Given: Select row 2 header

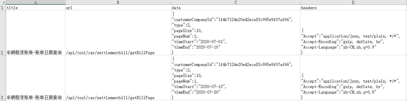Looking at the screenshot, I should click(3, 33).
